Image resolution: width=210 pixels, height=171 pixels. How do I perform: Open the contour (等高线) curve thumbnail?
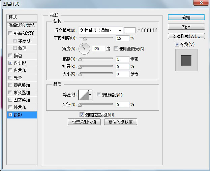point(83,95)
